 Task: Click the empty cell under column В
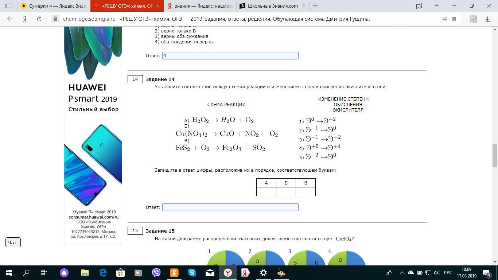(x=306, y=191)
